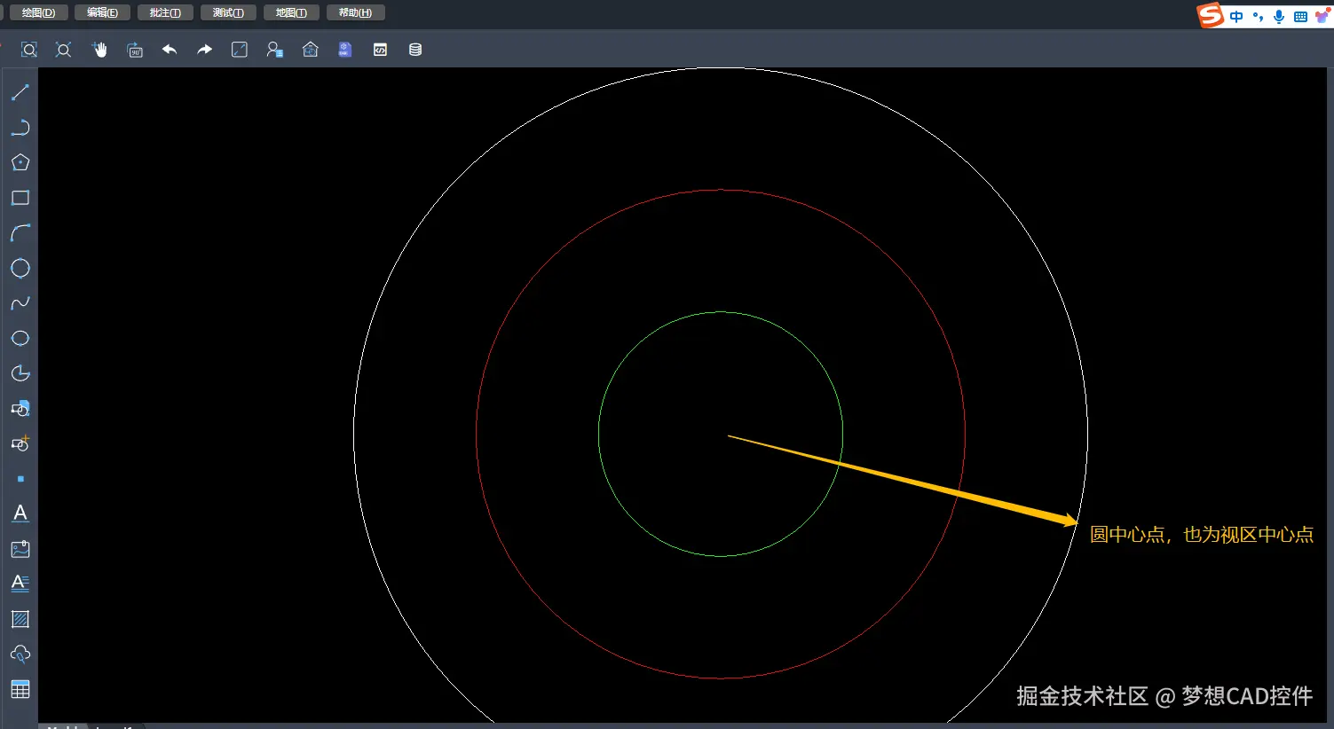The height and width of the screenshot is (729, 1334).
Task: Click the input method microphone icon
Action: [x=1279, y=17]
